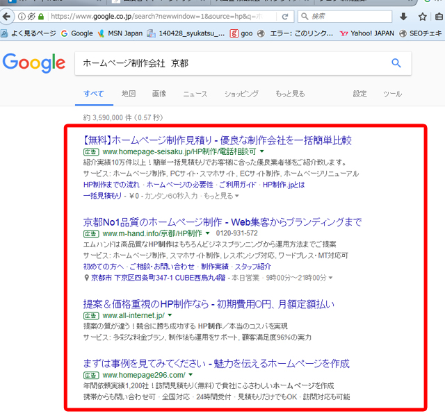The height and width of the screenshot is (418, 445).
Task: Expand the arrow beside www.homepage296.com URL
Action: [x=191, y=375]
